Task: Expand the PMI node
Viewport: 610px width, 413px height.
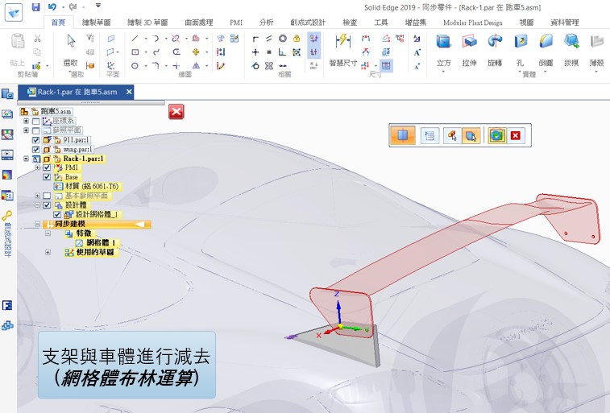Action: (37, 167)
